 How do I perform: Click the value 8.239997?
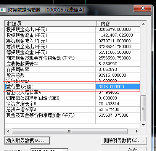coord(108,64)
